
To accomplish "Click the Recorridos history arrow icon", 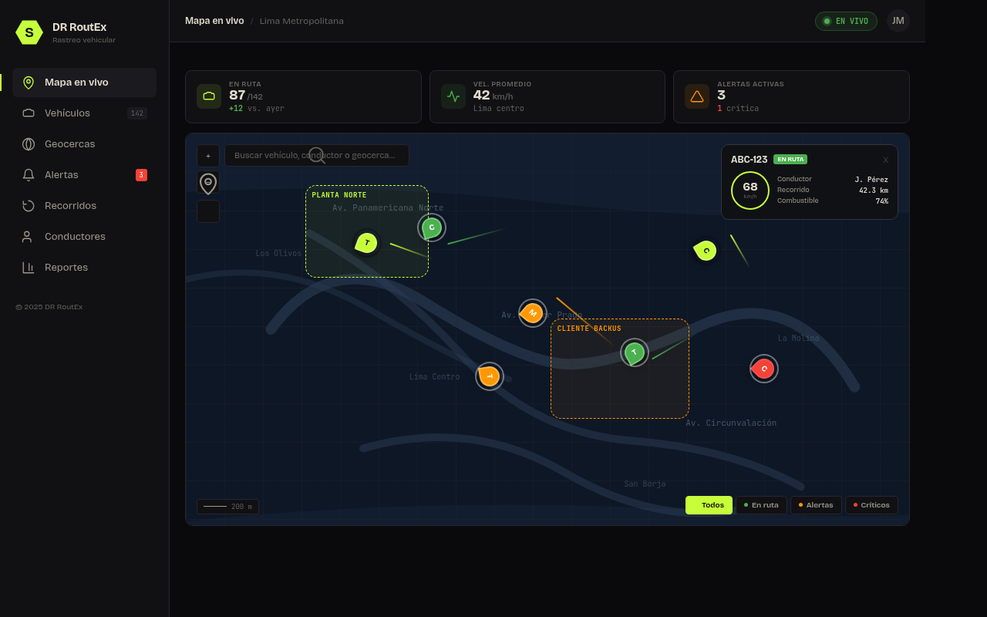I will pos(29,206).
